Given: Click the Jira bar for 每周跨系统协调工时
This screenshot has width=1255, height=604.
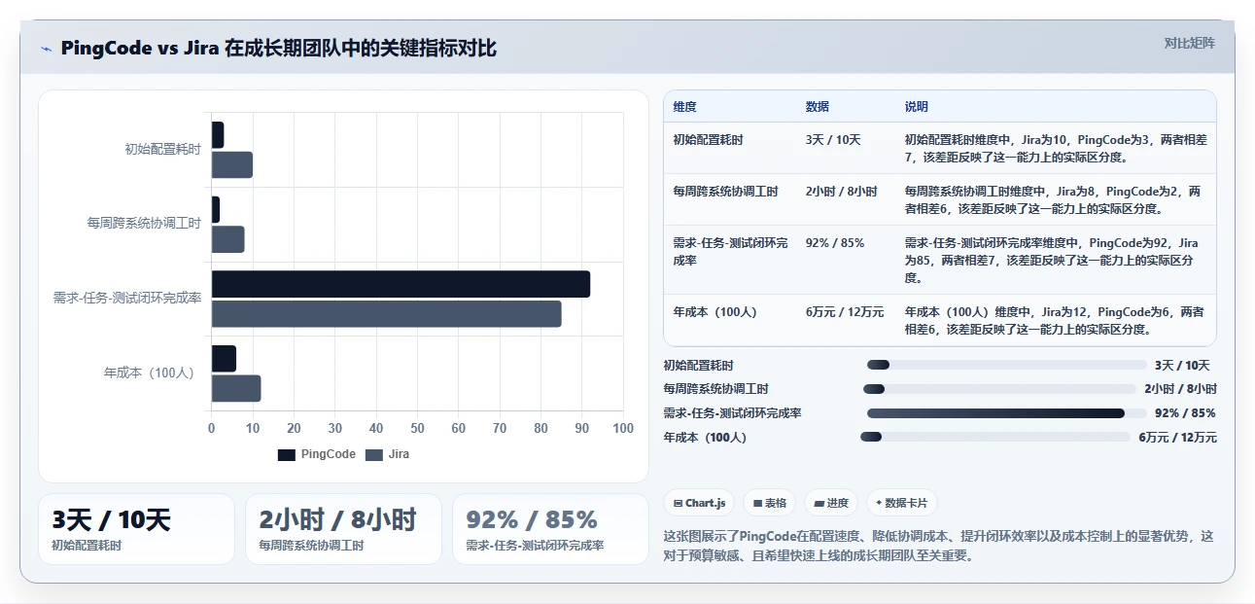Looking at the screenshot, I should 228,239.
